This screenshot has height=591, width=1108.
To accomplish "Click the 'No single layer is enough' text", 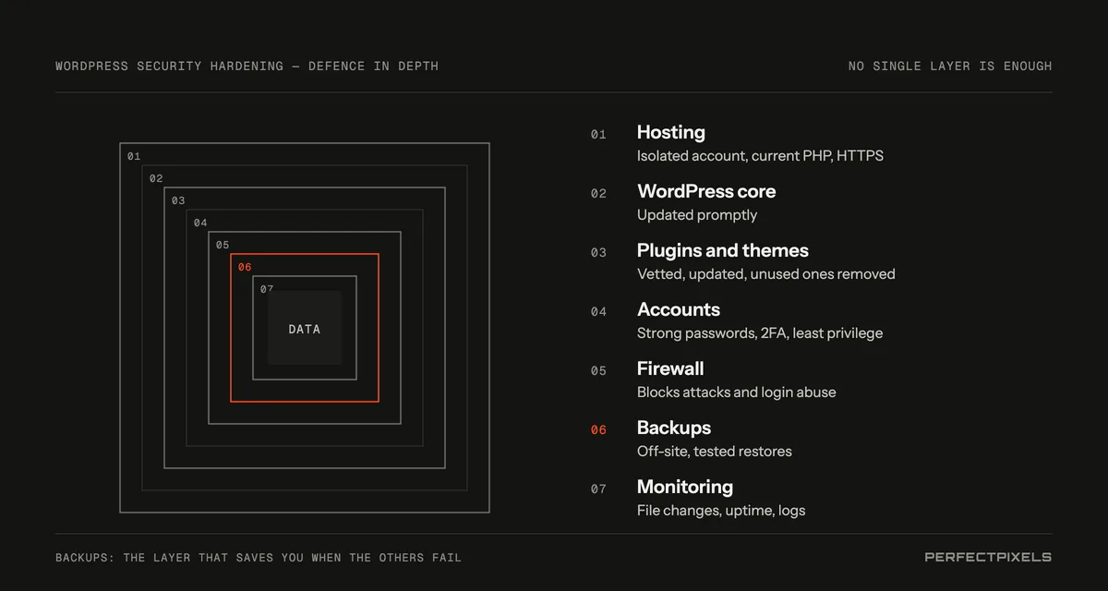I will pyautogui.click(x=950, y=66).
